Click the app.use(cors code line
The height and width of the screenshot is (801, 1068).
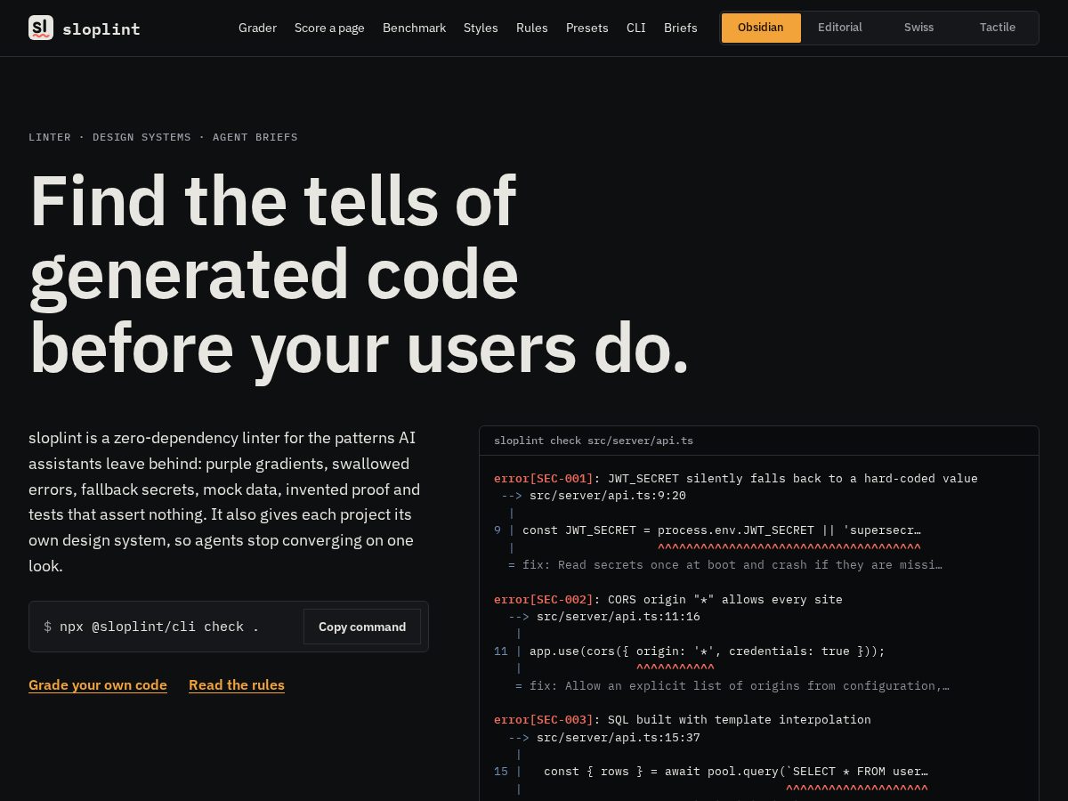[708, 651]
